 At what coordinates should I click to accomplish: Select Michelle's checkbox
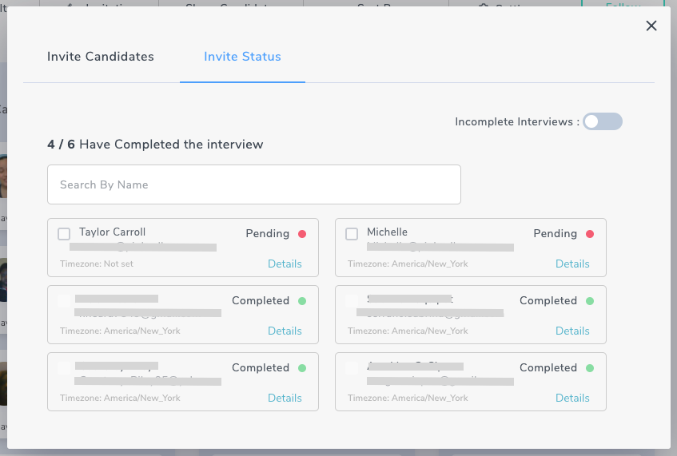click(x=352, y=234)
